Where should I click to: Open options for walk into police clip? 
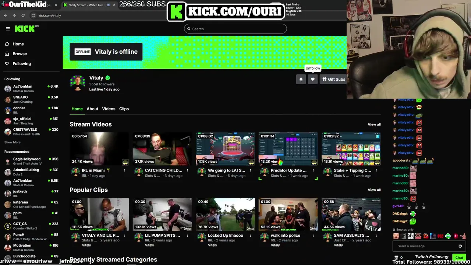(x=313, y=236)
